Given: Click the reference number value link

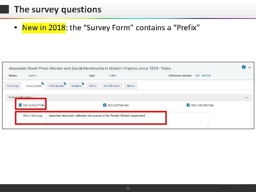Looking at the screenshot, I should 203,76.
